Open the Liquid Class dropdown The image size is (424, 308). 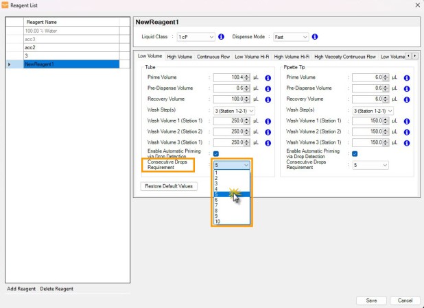coord(196,37)
